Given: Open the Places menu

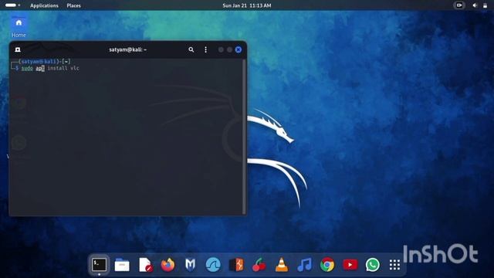Looking at the screenshot, I should 74,5.
